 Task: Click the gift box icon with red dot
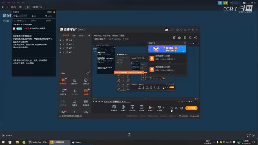coord(174,37)
